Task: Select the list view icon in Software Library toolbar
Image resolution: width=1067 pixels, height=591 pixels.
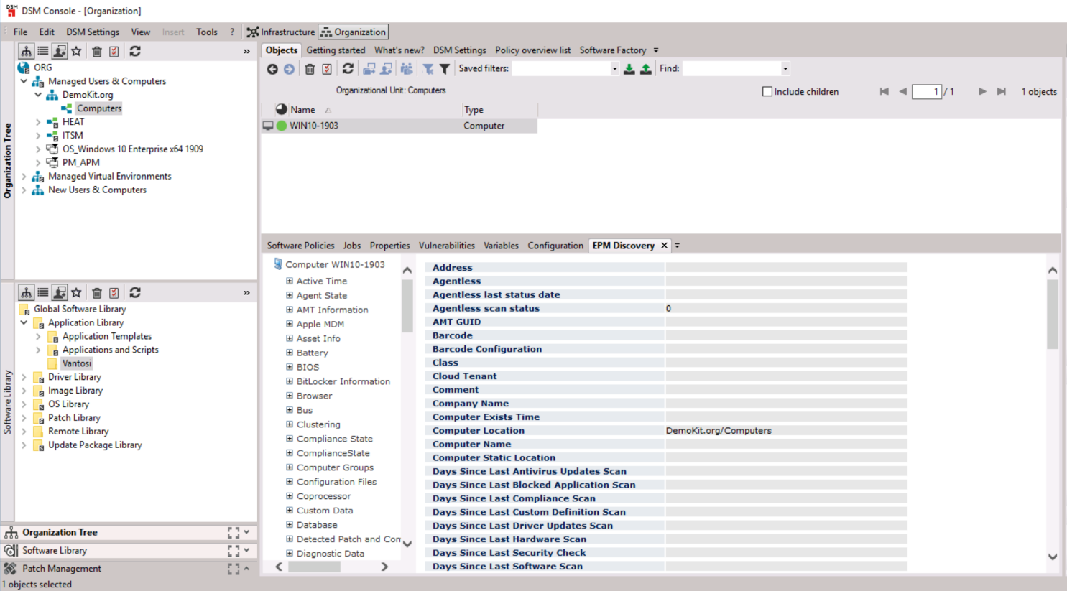Action: (x=42, y=292)
